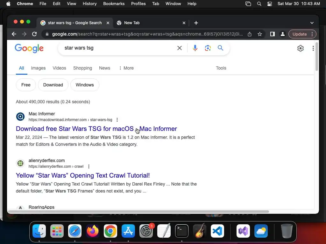Click the clock showing Sat Mar 30

click(x=299, y=4)
